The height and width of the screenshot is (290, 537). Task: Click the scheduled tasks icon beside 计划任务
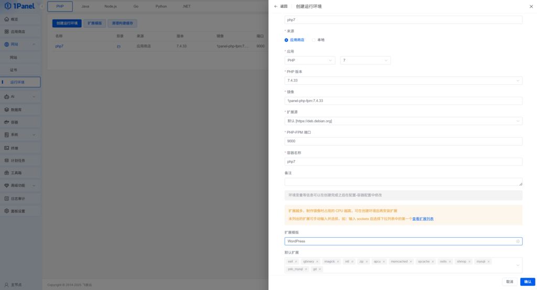pyautogui.click(x=6, y=160)
